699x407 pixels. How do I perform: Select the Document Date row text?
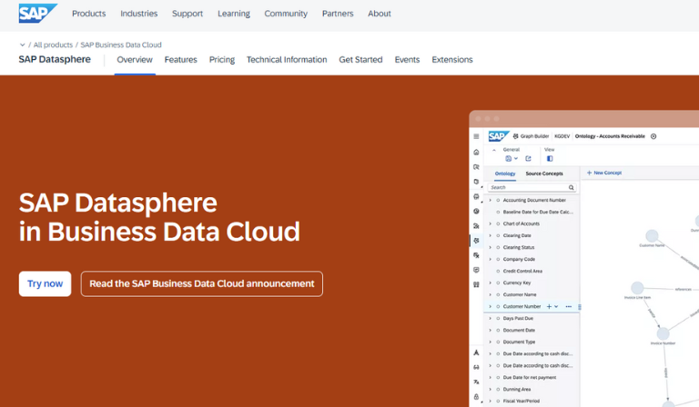[x=519, y=330]
